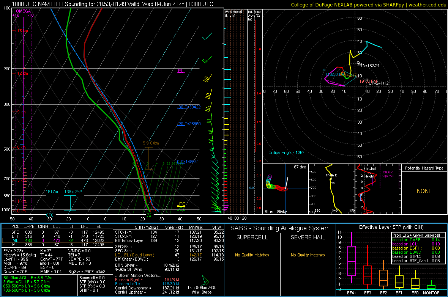Click the 'Corfidi Downshear =' line
The width and height of the screenshot is (448, 297).
pyautogui.click(x=147, y=288)
